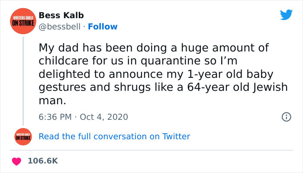Viewport: 303px width, 173px height.
Task: Like the tweet with the heart icon
Action: click(17, 160)
